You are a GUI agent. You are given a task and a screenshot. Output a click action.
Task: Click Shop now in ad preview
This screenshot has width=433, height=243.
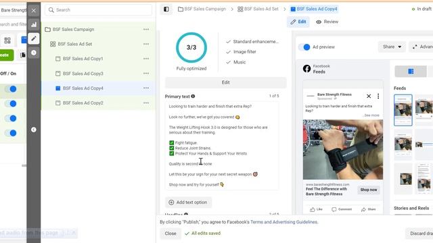coord(368,190)
